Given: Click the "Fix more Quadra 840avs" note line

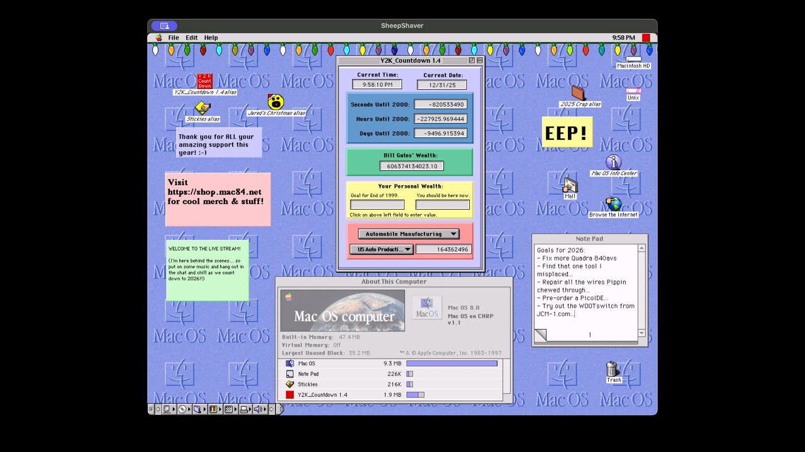Looking at the screenshot, I should click(577, 258).
